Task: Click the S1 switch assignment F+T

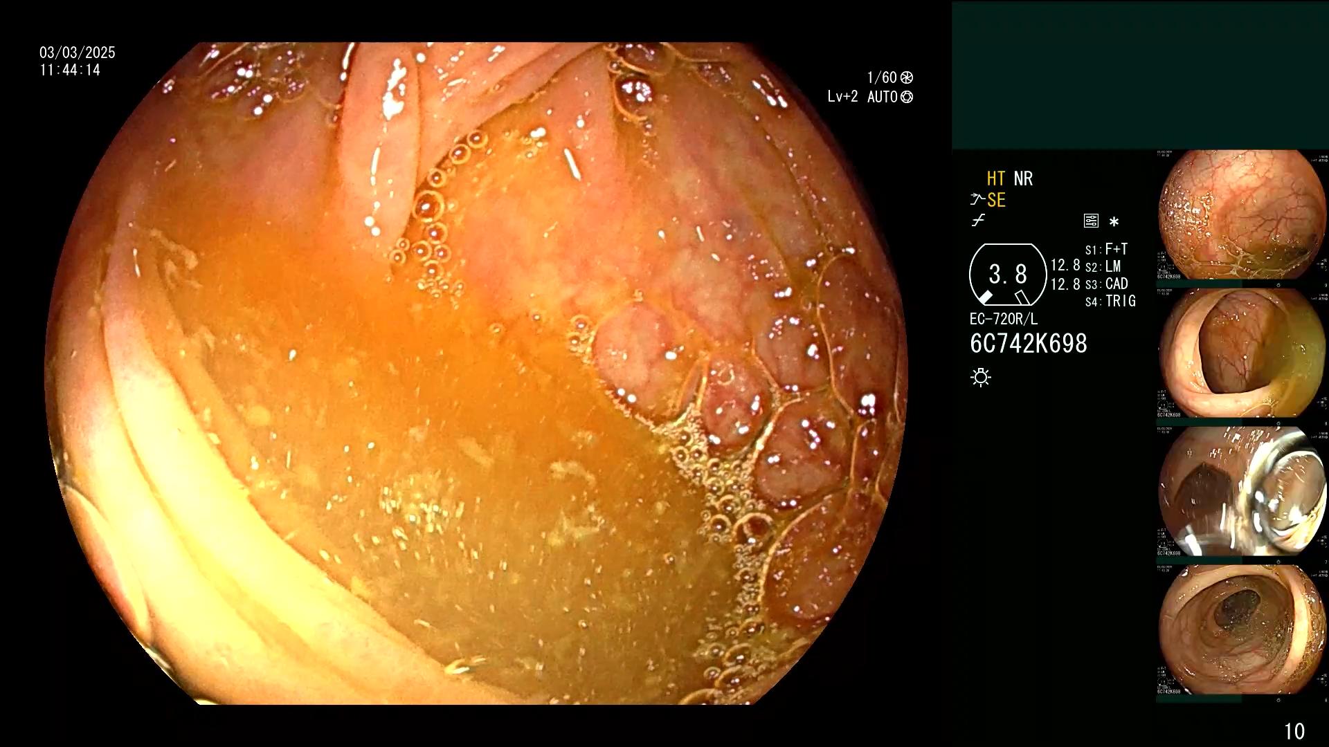Action: coord(1107,249)
